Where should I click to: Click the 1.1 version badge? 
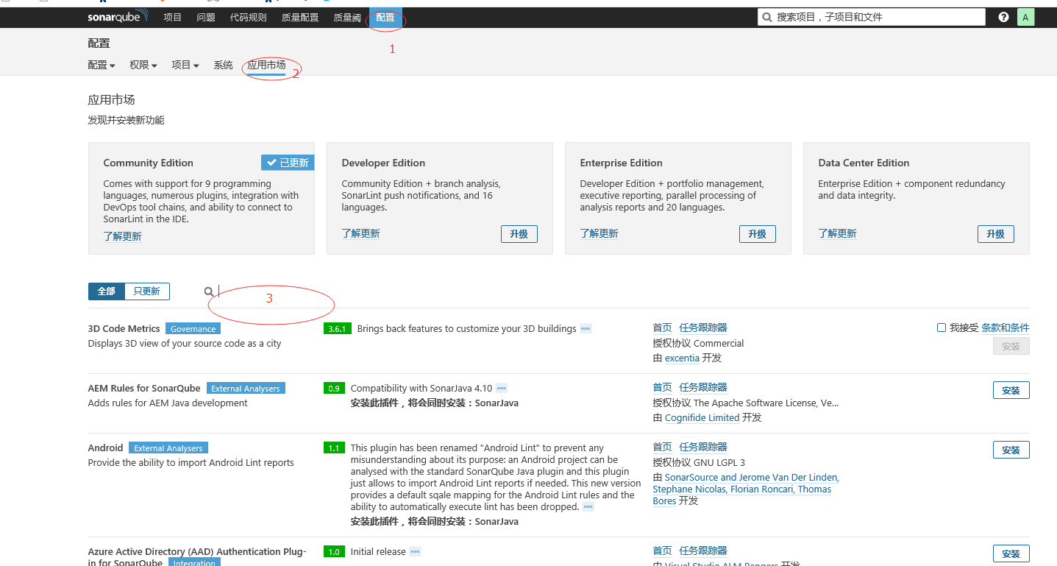tap(334, 448)
